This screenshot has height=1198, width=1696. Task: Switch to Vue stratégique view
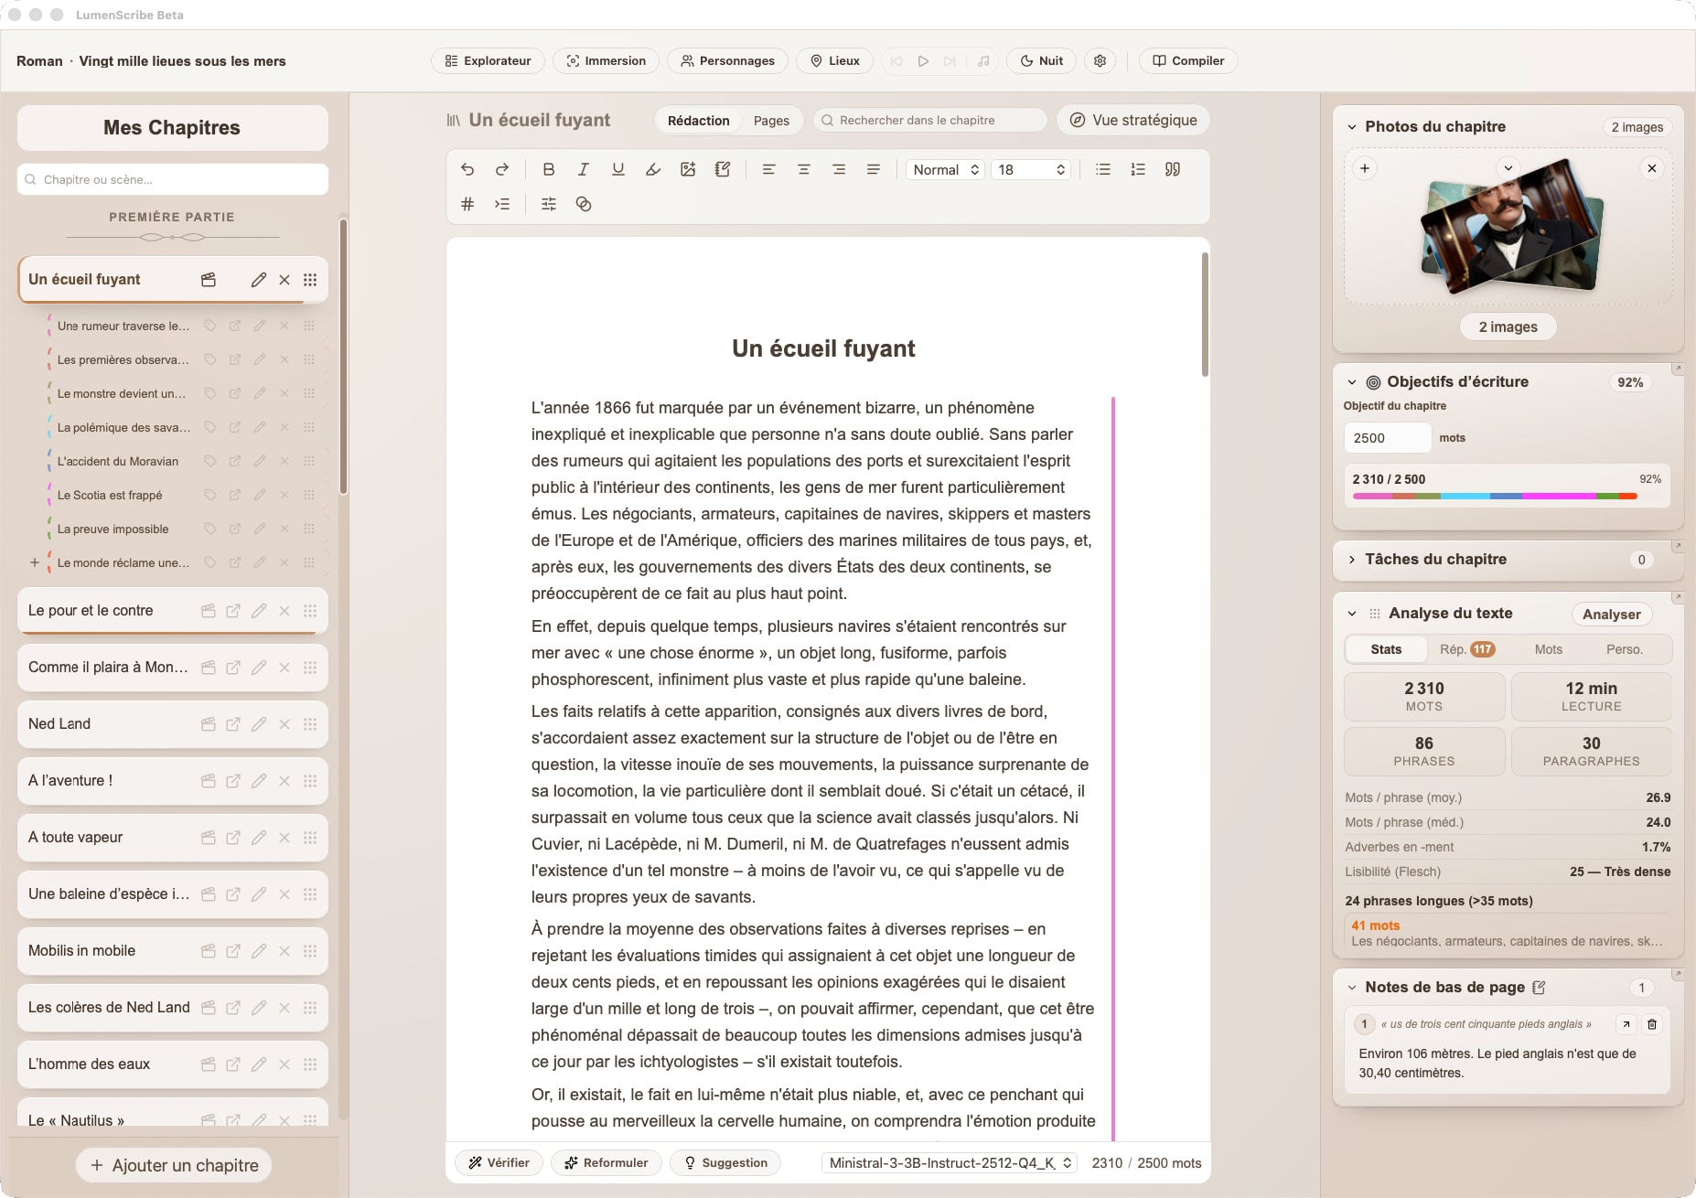click(x=1133, y=120)
